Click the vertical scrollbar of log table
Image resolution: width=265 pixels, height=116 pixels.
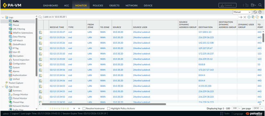(x=263, y=38)
